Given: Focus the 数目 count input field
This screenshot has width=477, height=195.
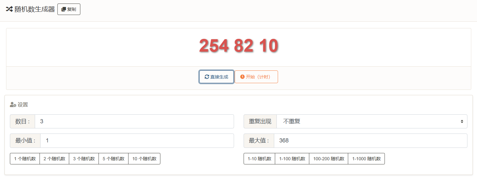Looking at the screenshot, I should (134, 121).
